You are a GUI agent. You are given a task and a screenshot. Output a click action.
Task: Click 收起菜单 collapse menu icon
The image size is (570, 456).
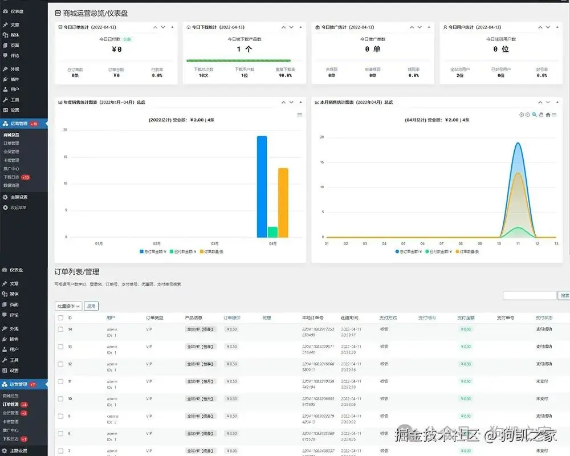click(5, 207)
